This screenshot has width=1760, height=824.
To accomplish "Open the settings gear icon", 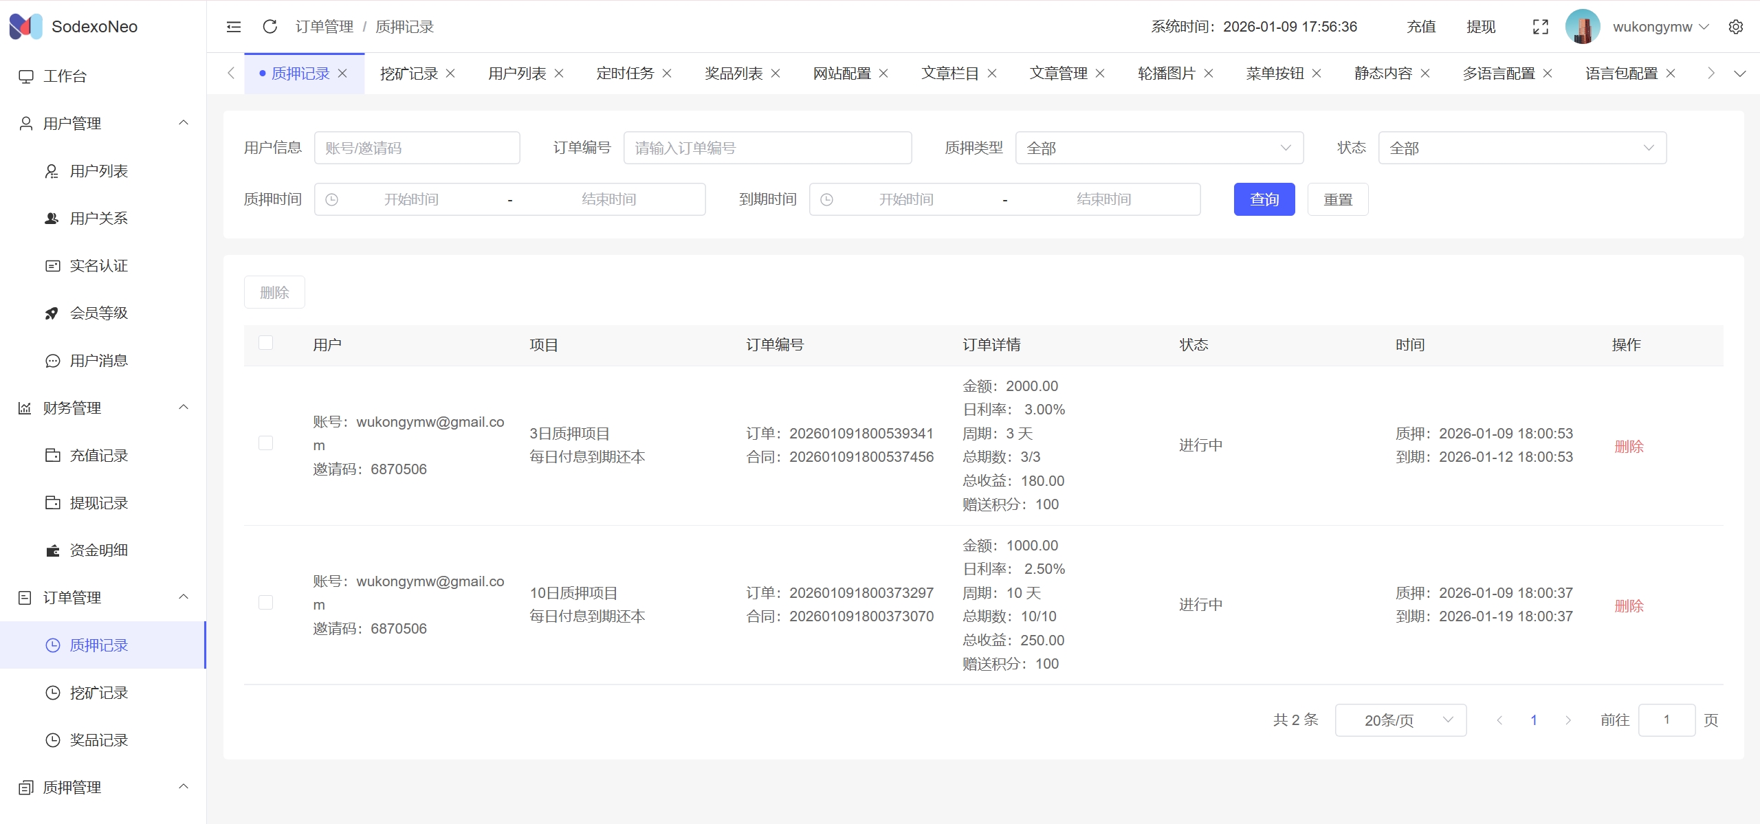I will pos(1735,27).
